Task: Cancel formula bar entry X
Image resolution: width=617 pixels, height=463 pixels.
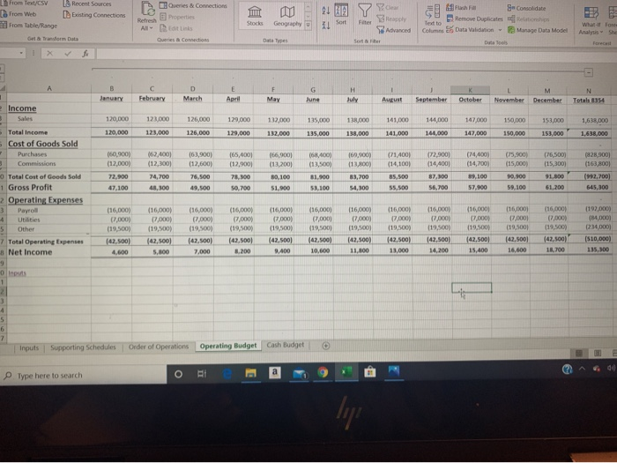Action: [49, 53]
